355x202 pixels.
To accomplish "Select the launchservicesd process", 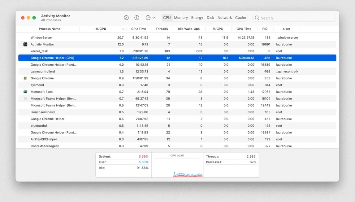I will (177, 112).
